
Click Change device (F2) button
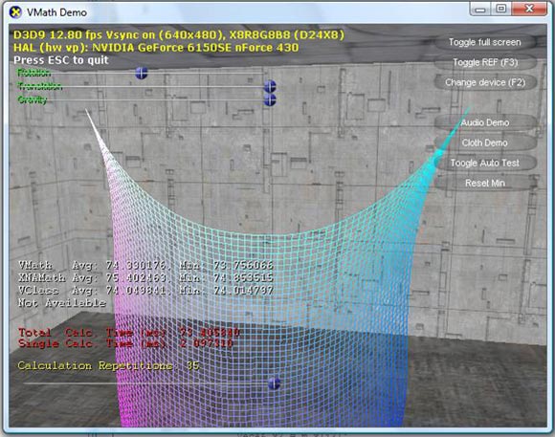pyautogui.click(x=485, y=83)
